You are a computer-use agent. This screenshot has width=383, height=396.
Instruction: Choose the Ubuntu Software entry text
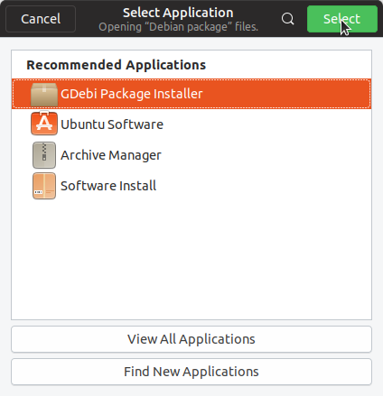point(112,124)
